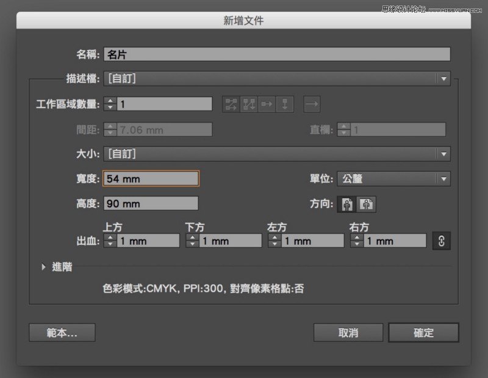Viewport: 488px width, 378px height.
Task: Select grid by column artboard arrangement icon
Action: [249, 104]
